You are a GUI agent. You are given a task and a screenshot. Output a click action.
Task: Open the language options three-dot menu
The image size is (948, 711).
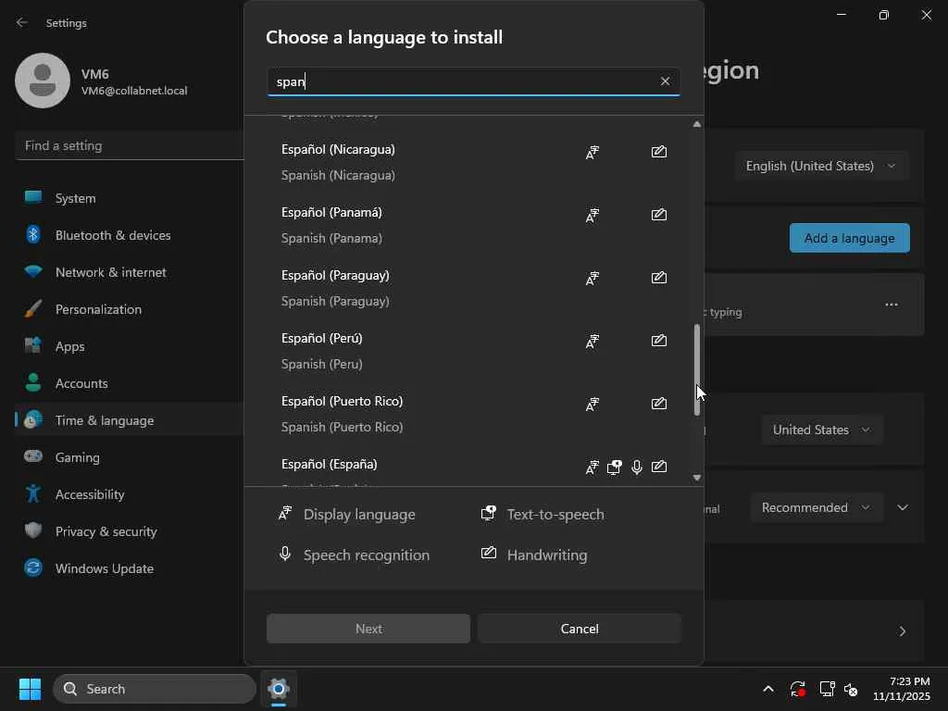click(x=892, y=305)
